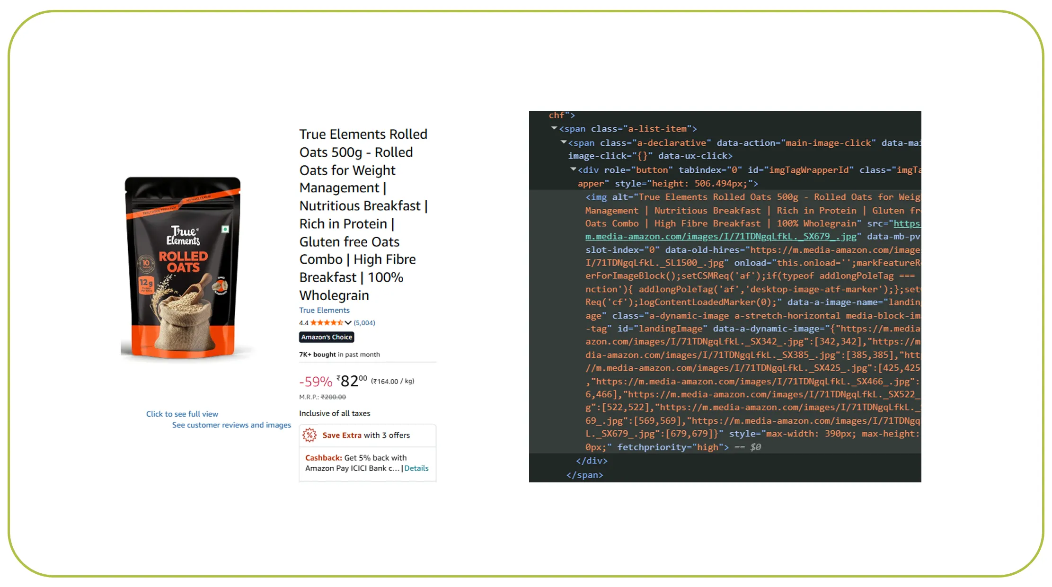Image resolution: width=1052 pixels, height=587 pixels.
Task: Select the closing </div> tag in DevTools
Action: [x=592, y=461]
